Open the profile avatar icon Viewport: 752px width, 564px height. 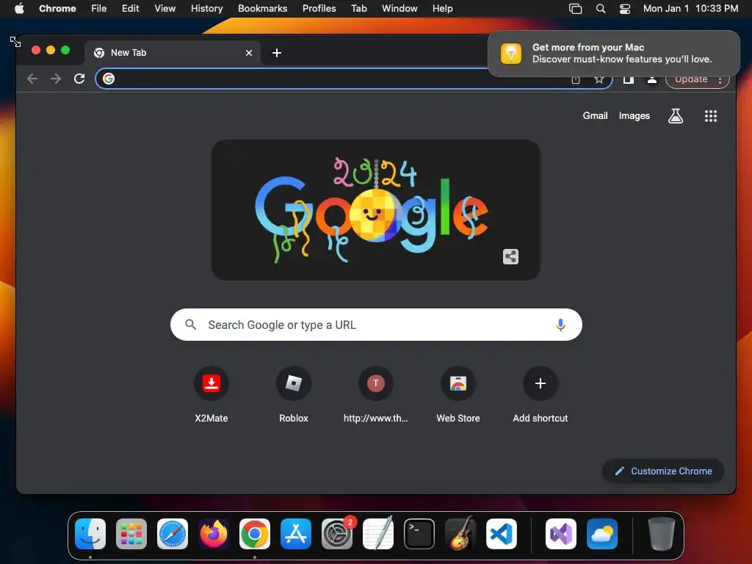pos(652,79)
